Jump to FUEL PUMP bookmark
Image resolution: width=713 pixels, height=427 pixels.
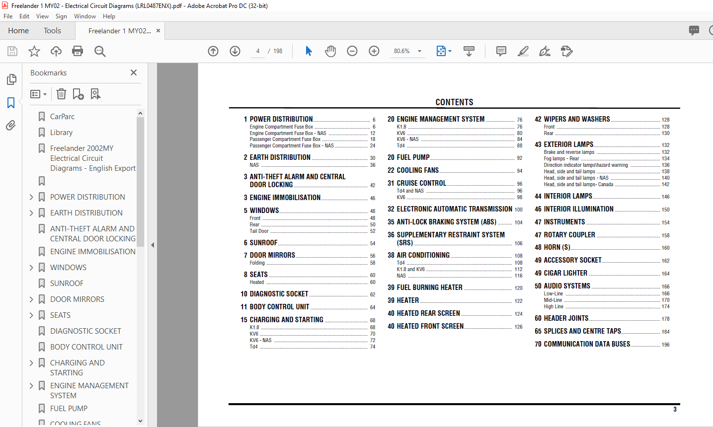(69, 409)
